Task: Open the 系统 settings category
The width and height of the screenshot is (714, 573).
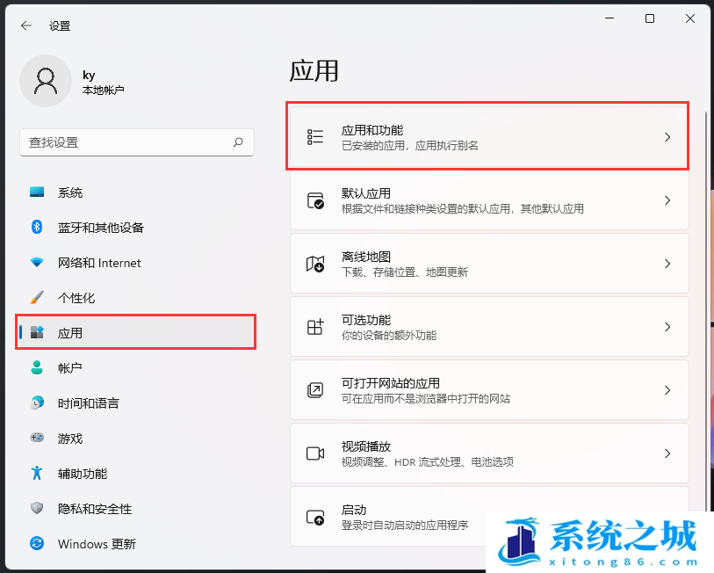Action: 70,192
